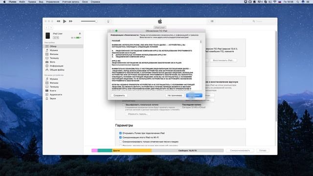Click the teal segment of storage bar
The height and width of the screenshot is (176, 313).
coord(105,151)
